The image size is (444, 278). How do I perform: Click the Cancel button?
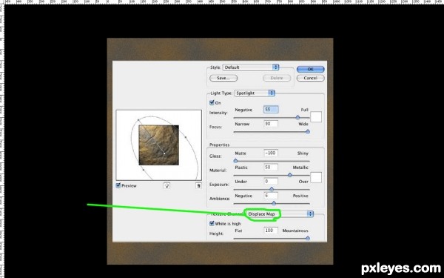click(310, 78)
